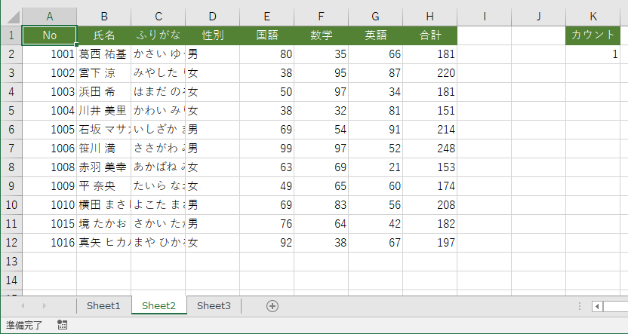Image resolution: width=628 pixels, height=334 pixels.
Task: Open the Sheet3 tab
Action: [x=214, y=305]
